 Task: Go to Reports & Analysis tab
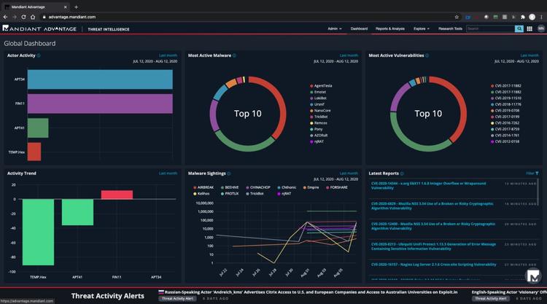click(389, 29)
